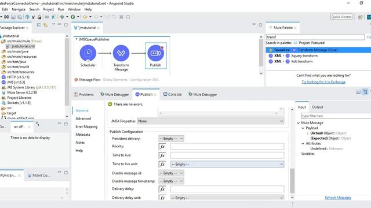This screenshot has height=208, width=371.
Task: Click the type filter text field
Action: (x=336, y=116)
